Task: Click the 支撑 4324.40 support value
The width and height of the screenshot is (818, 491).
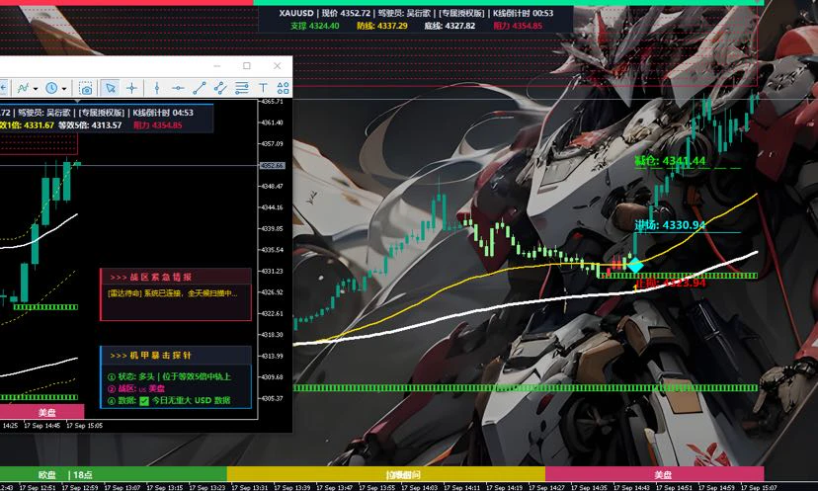Action: pos(315,26)
